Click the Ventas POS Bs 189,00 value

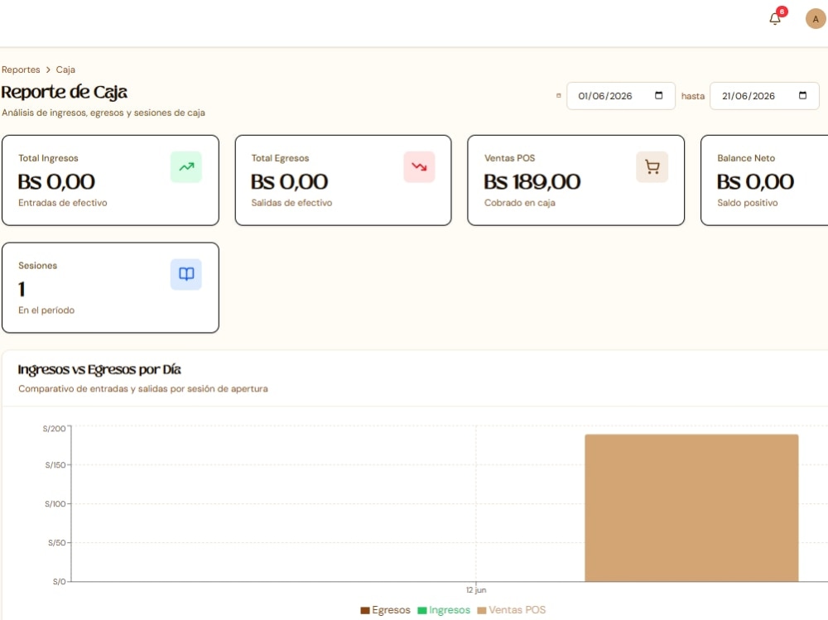[x=532, y=181]
